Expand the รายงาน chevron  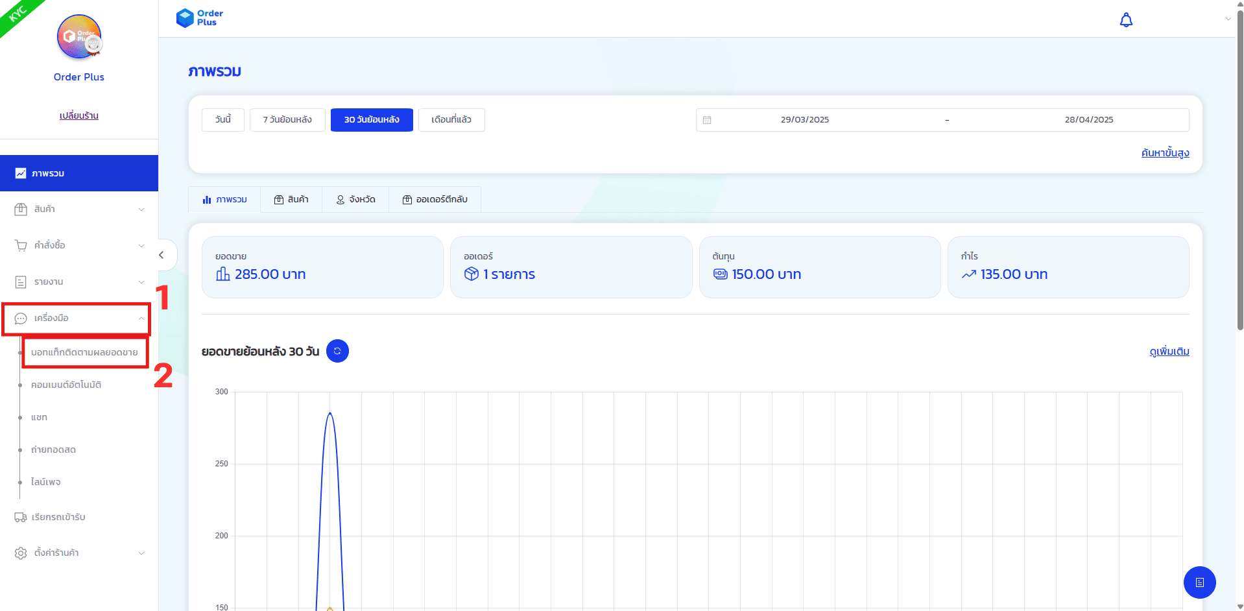click(x=141, y=282)
